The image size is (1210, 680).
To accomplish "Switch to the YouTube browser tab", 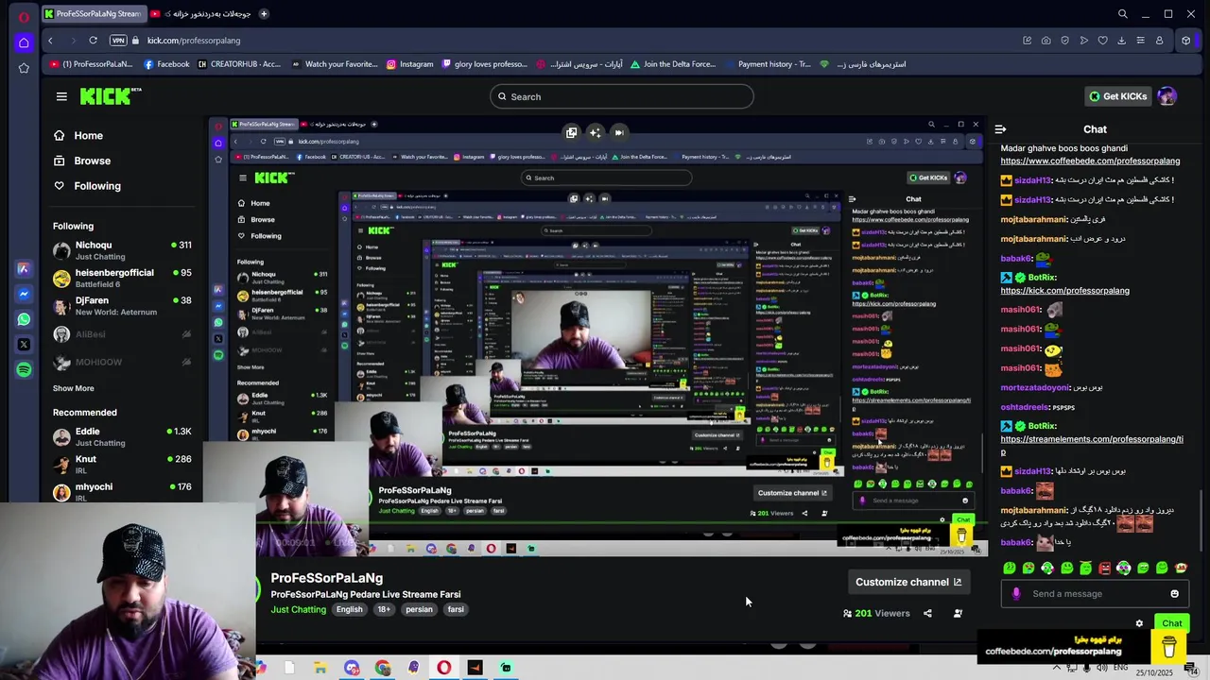I will point(199,14).
